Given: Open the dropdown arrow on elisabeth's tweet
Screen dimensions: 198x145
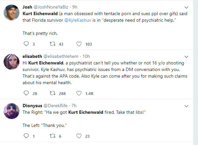Looking at the screenshot, I should [x=186, y=57].
